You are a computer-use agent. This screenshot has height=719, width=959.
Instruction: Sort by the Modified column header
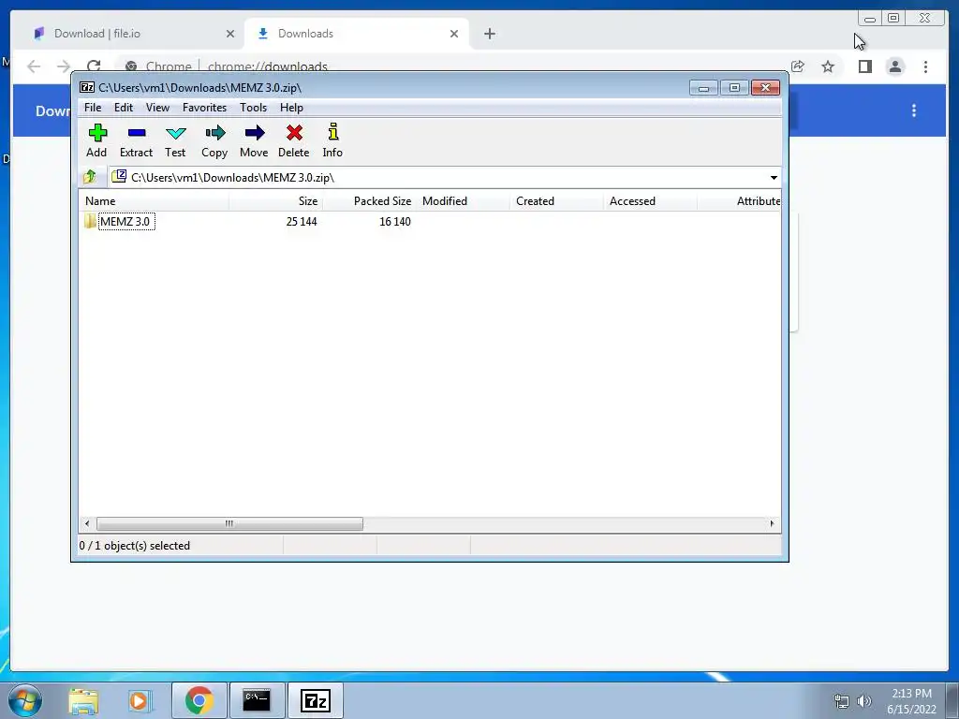pos(463,201)
